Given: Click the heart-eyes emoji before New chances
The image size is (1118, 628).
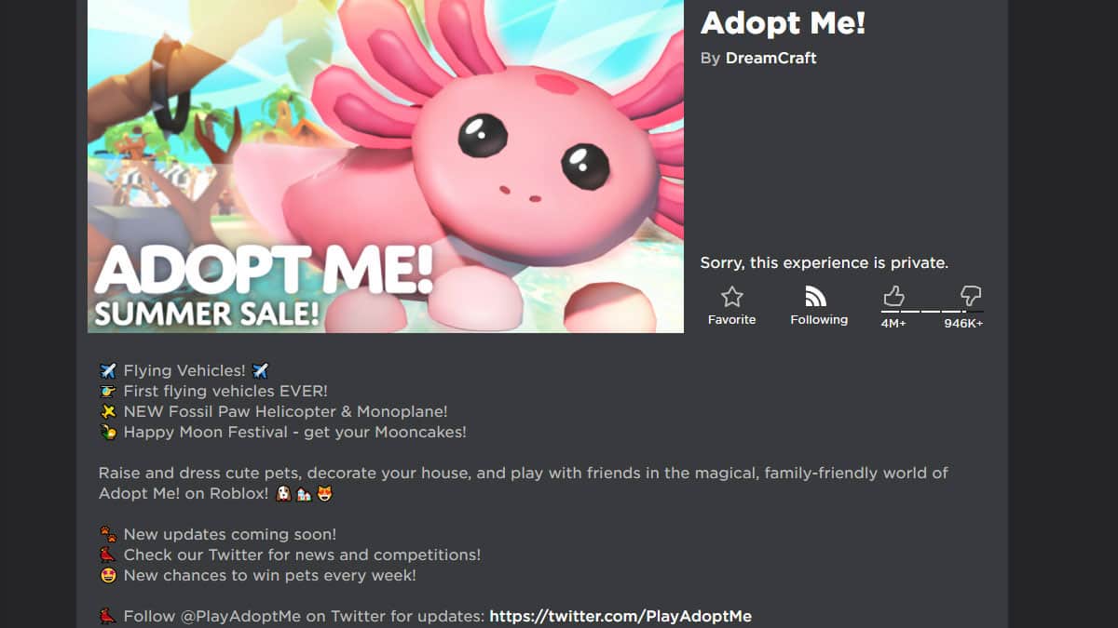Looking at the screenshot, I should [x=107, y=575].
